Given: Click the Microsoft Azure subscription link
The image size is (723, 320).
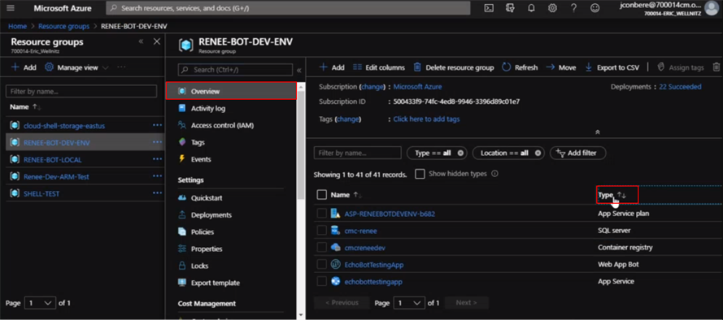Looking at the screenshot, I should 417,87.
